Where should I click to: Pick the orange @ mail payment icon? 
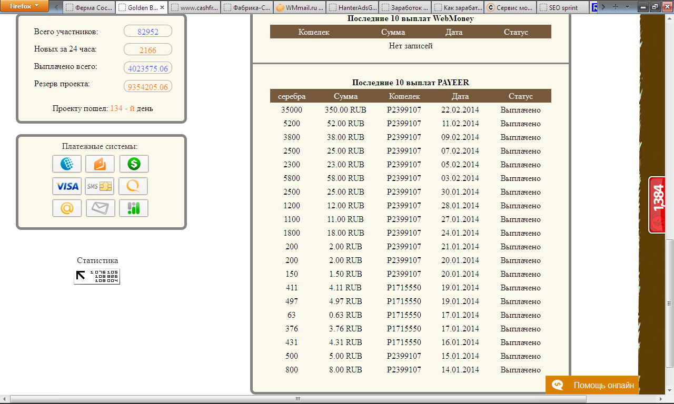tap(67, 208)
